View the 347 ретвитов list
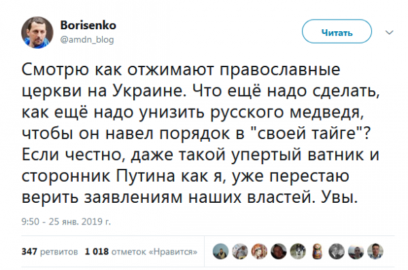The height and width of the screenshot is (270, 408). tap(50, 252)
